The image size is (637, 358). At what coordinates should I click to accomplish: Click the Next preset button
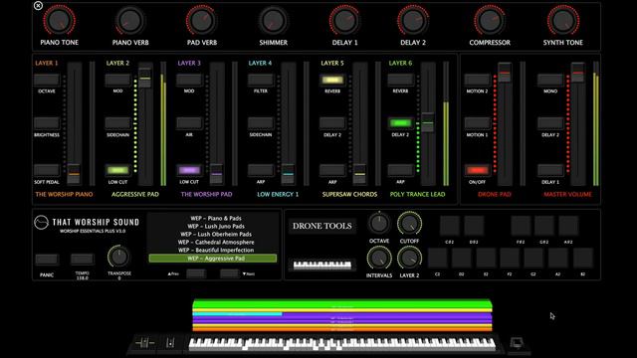(230, 274)
